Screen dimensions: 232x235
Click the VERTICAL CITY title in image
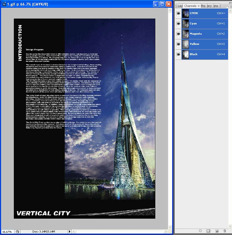(x=43, y=213)
